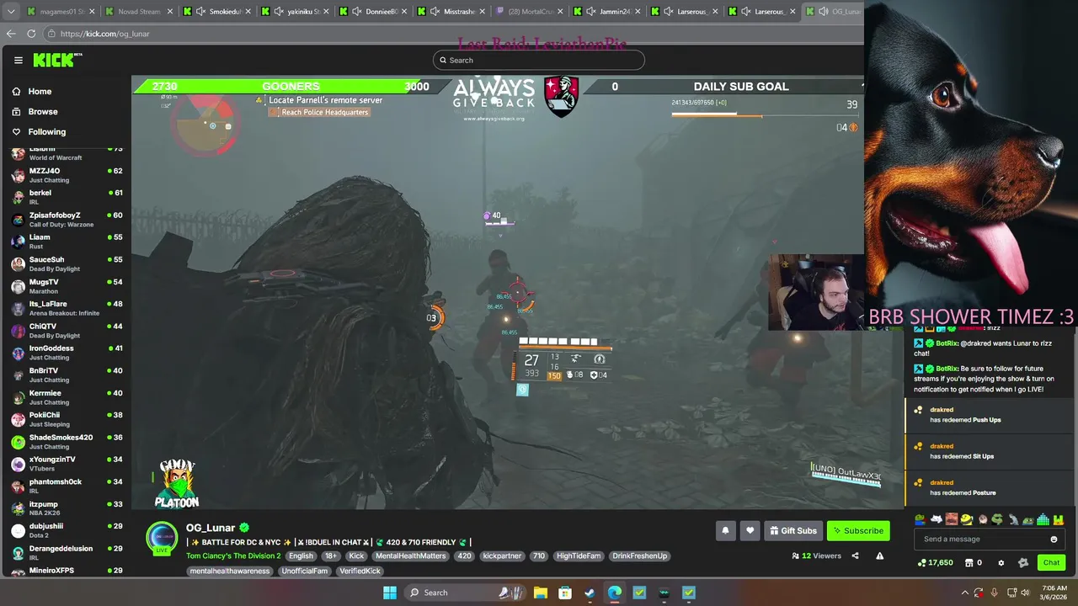Toggle the heart follow button

[x=750, y=530]
